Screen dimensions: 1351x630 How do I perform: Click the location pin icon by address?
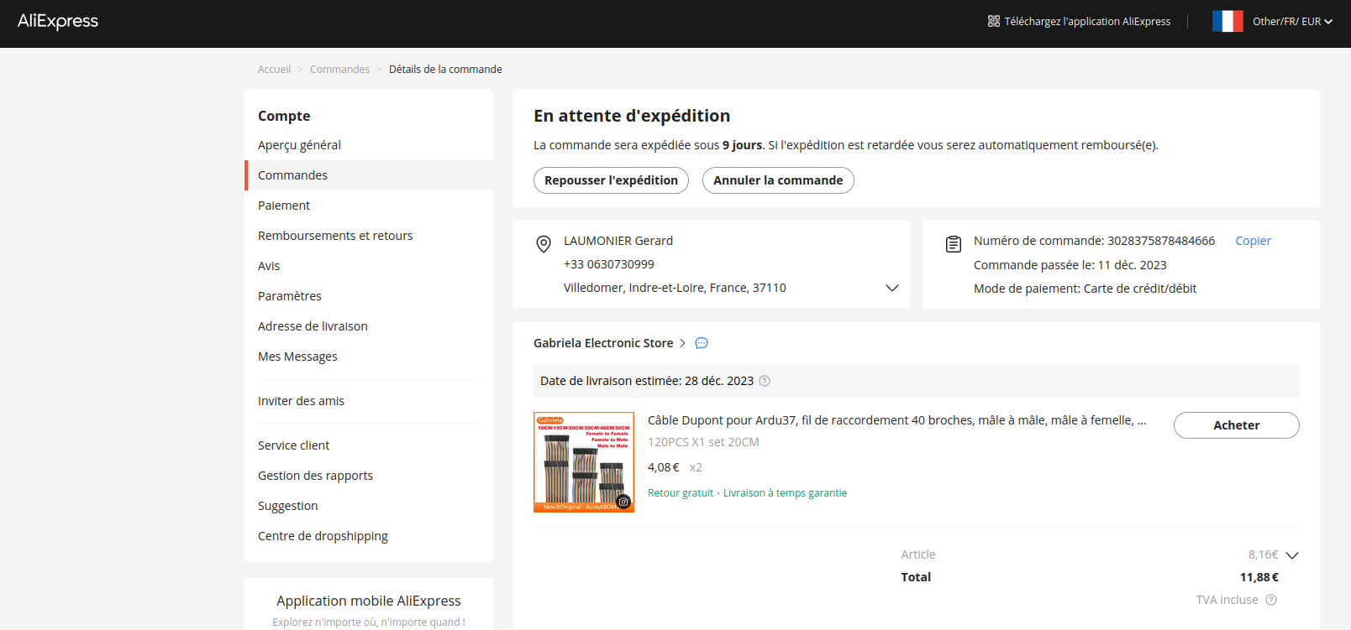[544, 244]
